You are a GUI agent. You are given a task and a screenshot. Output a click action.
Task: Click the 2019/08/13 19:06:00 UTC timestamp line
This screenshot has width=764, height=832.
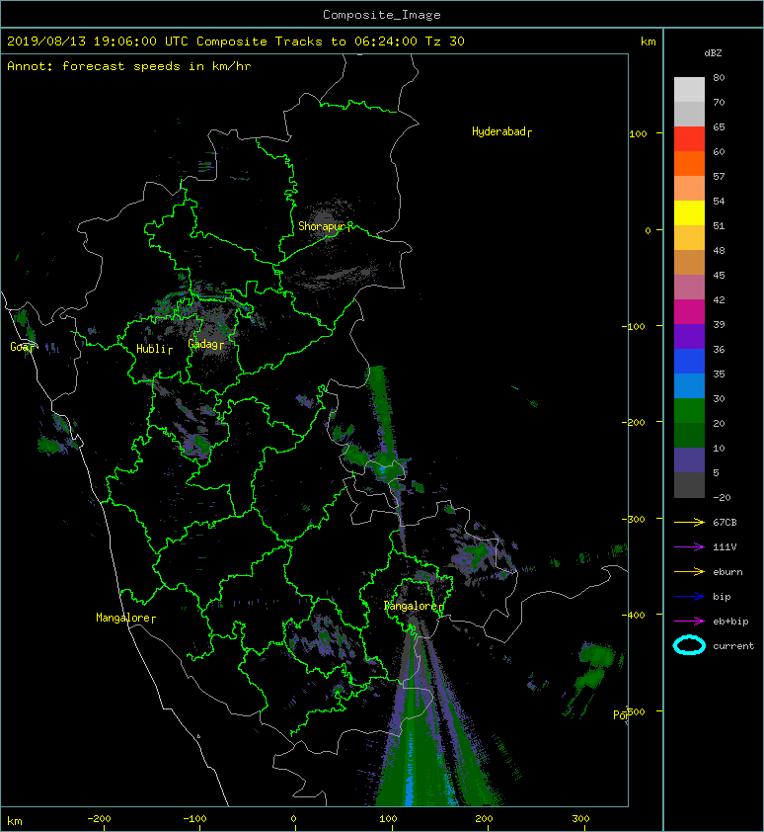point(235,42)
